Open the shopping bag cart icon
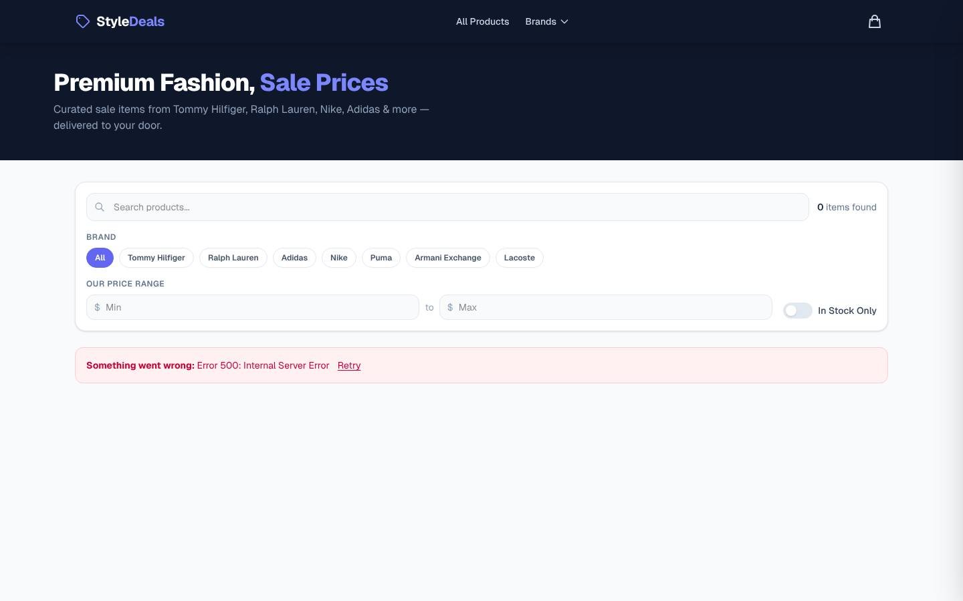 pyautogui.click(x=874, y=21)
